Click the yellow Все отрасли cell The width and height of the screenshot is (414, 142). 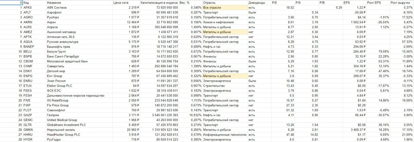click(x=225, y=7)
